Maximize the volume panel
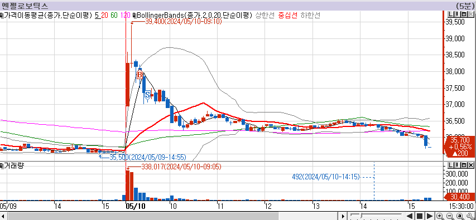The image size is (476, 220). click(464, 165)
